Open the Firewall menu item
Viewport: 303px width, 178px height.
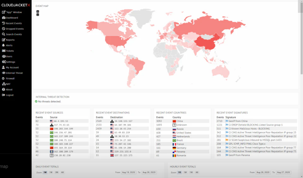coord(10,78)
